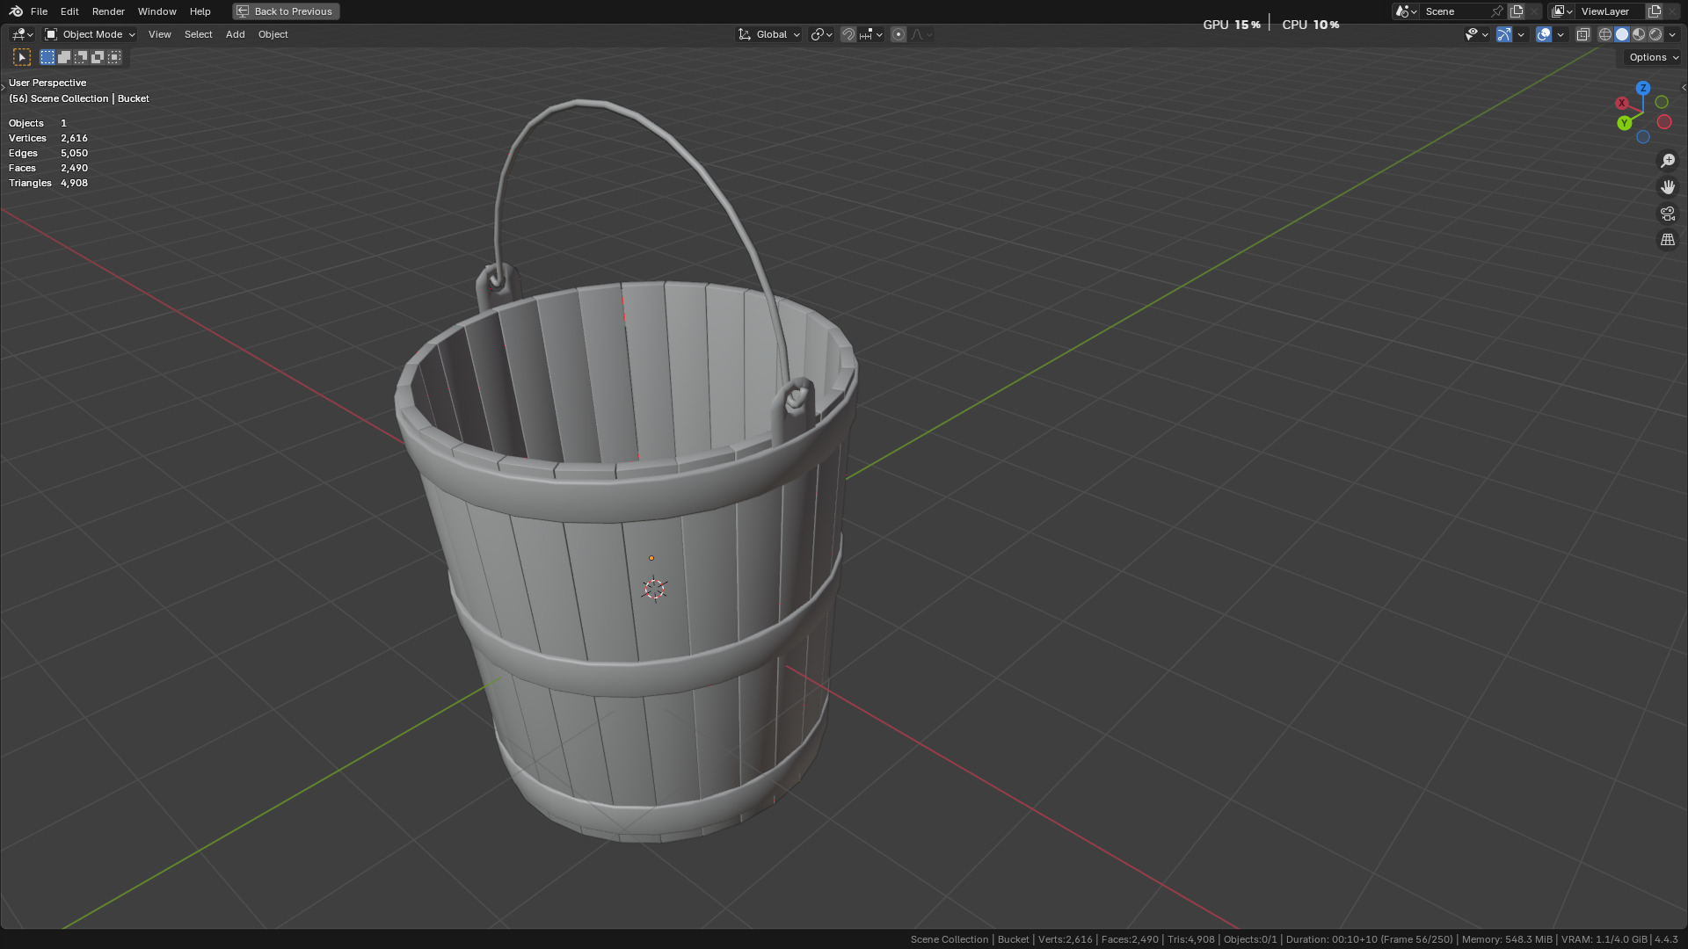Switch perspective/orthographic grid icon

[1668, 240]
